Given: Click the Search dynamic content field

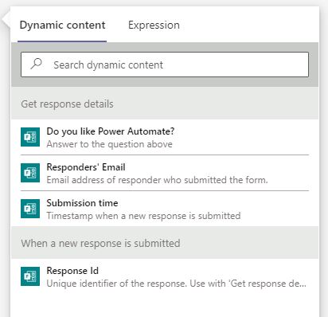Looking at the screenshot, I should click(165, 65).
